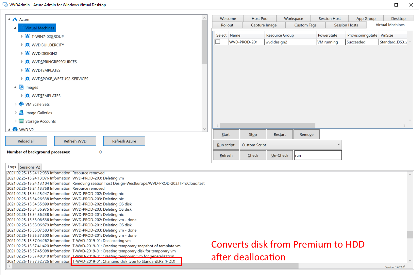Viewport: 419px width, 275px height.
Task: Open the Custom Script dropdown
Action: click(x=291, y=145)
